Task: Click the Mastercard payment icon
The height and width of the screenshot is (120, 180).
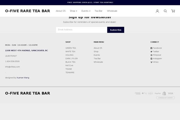Action: pyautogui.click(x=151, y=93)
